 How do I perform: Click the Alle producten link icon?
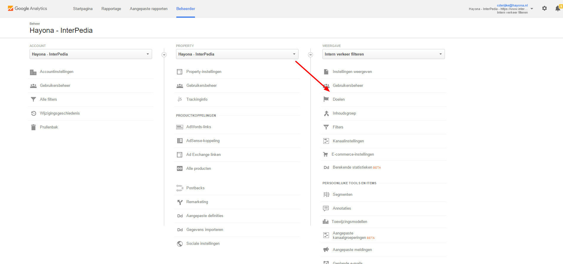pos(180,169)
